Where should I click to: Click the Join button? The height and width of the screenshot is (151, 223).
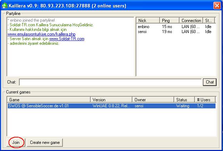[x=16, y=142]
